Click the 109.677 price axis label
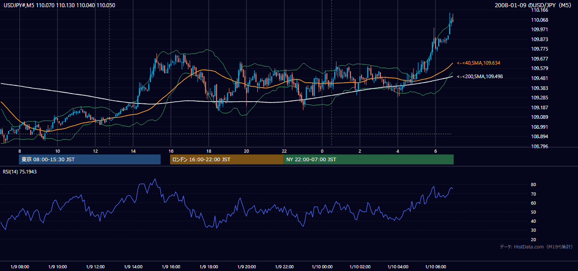Viewport: 578px width, 271px height. point(540,59)
